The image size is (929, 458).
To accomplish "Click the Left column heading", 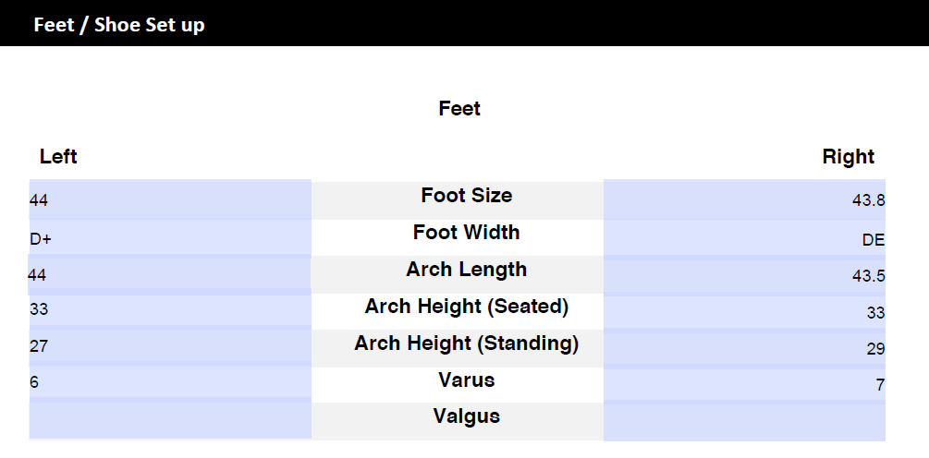I will click(x=58, y=157).
